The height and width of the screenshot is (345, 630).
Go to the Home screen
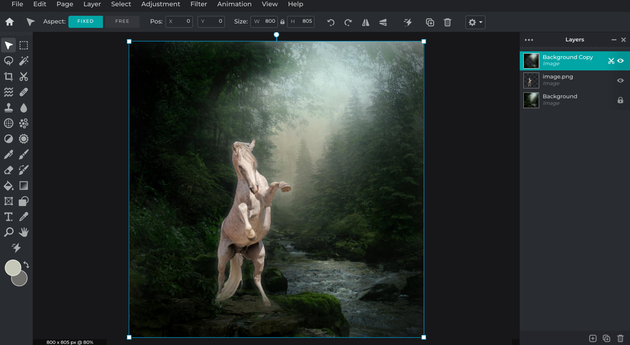coord(10,22)
